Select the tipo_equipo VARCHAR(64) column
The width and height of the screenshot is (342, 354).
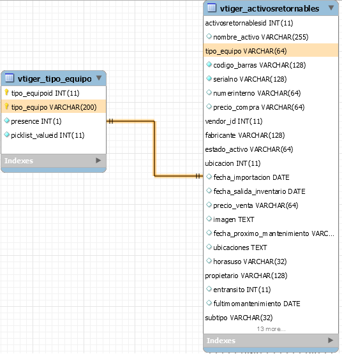pyautogui.click(x=271, y=50)
